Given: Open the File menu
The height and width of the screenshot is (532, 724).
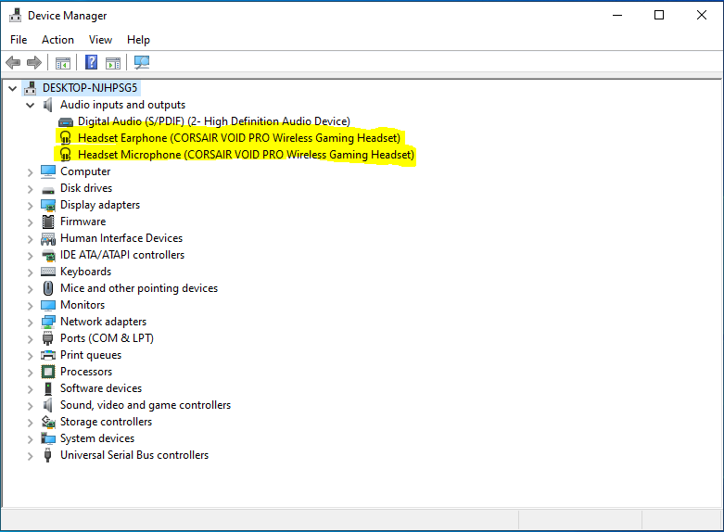Looking at the screenshot, I should point(19,40).
